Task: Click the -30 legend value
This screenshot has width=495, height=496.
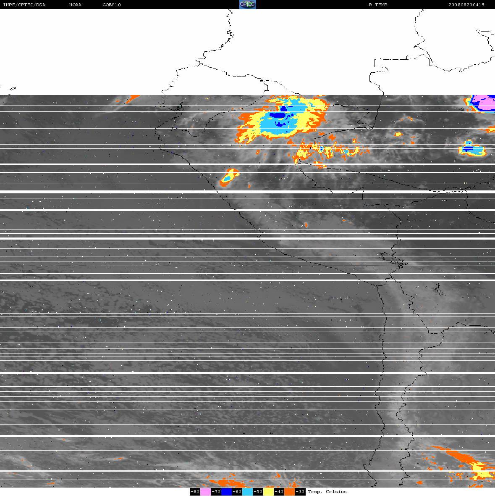Action: click(300, 491)
